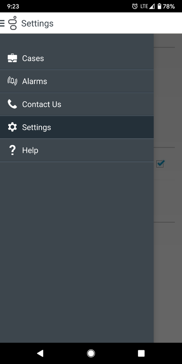This screenshot has height=364, width=182.
Task: Tap the ringing bell Alarms icon
Action: 12,81
